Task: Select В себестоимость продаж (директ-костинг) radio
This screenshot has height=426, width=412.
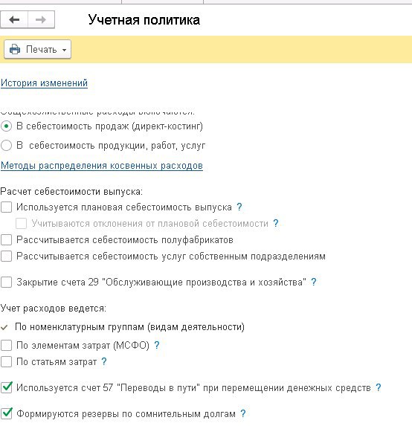Action: 6,126
